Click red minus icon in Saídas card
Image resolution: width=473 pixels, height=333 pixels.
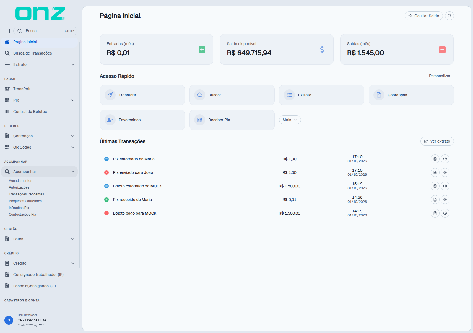pos(442,50)
